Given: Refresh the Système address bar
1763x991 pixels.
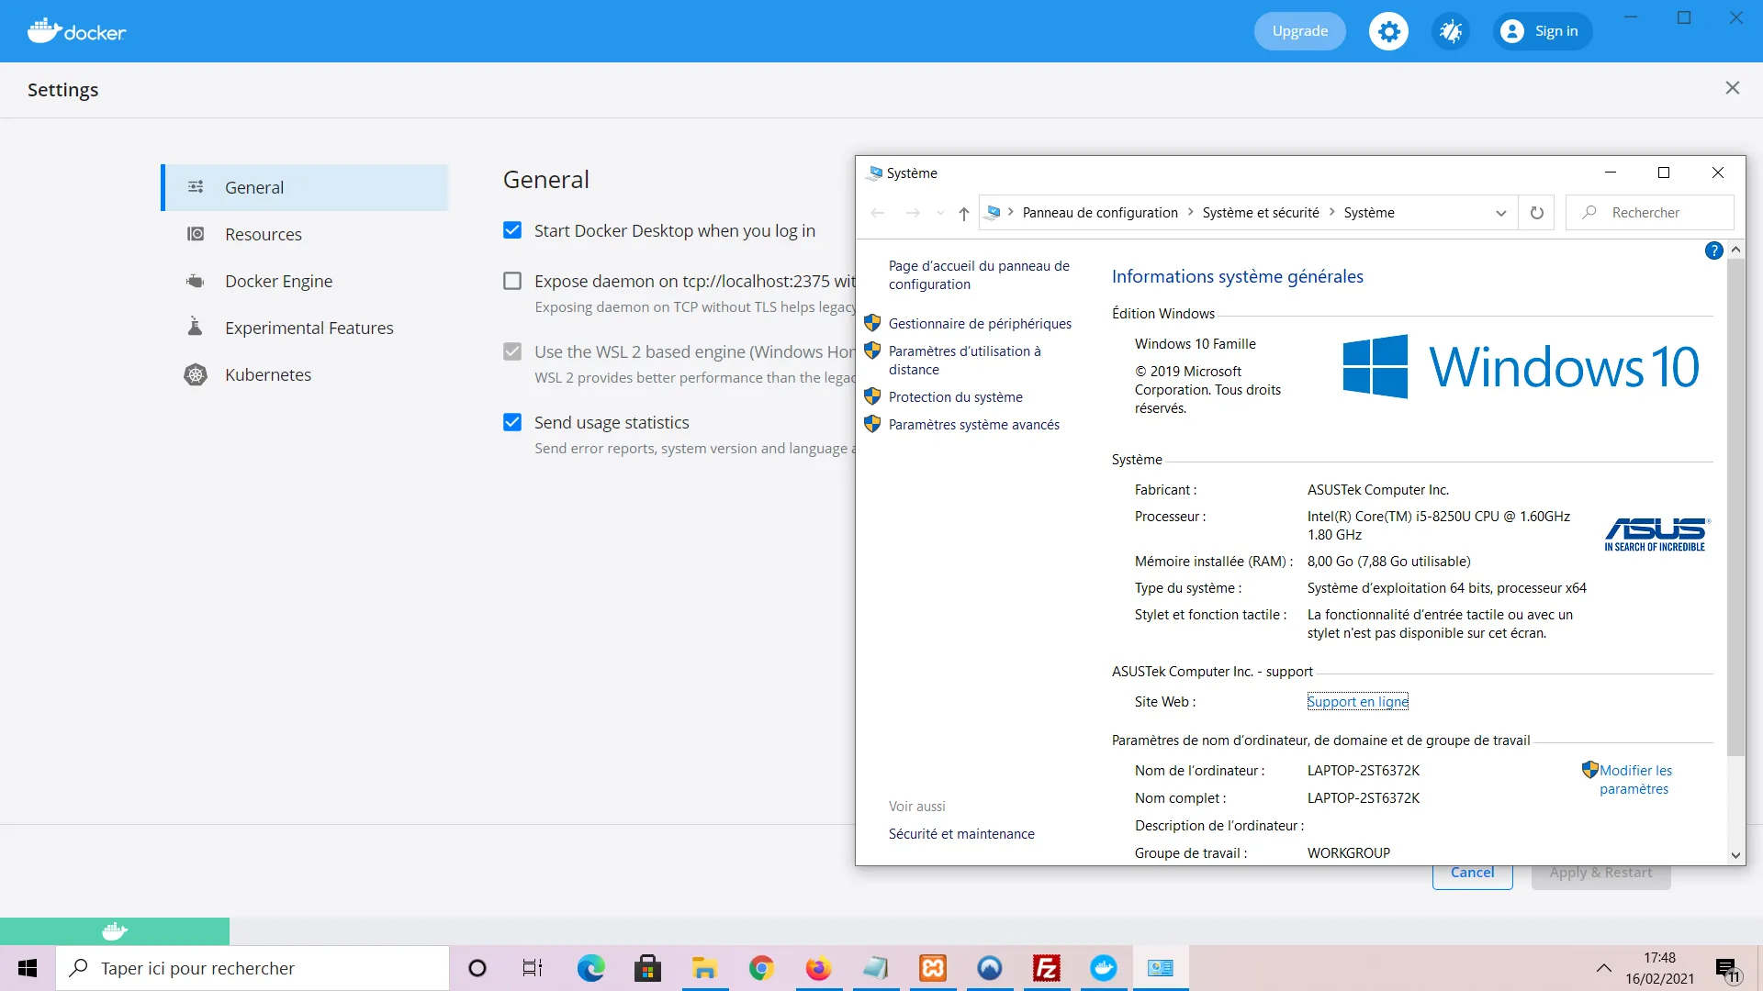Looking at the screenshot, I should 1537,213.
